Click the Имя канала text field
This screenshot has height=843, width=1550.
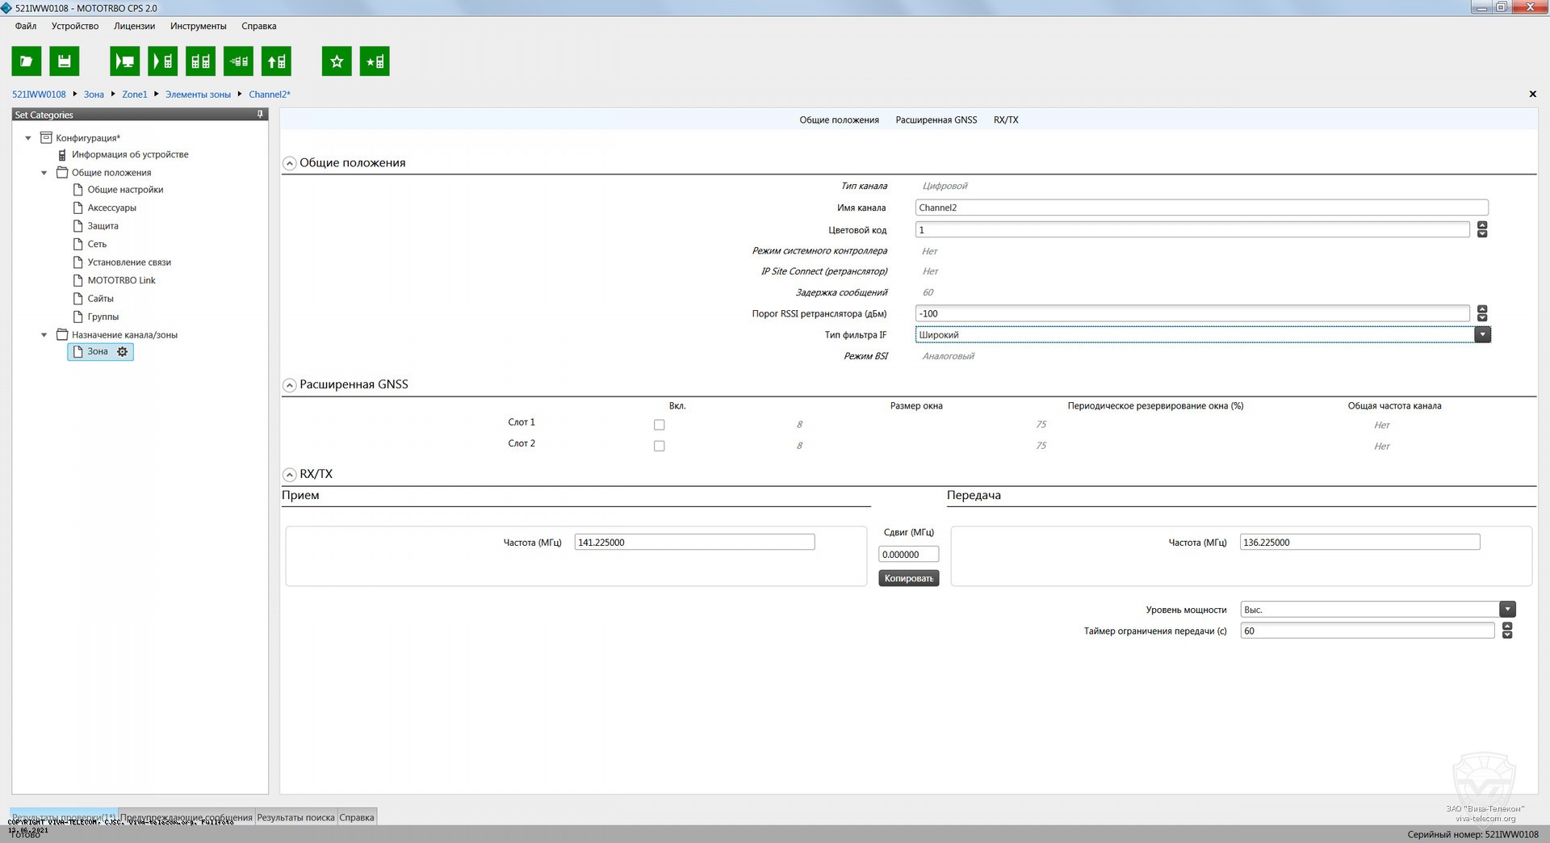[x=1201, y=208]
